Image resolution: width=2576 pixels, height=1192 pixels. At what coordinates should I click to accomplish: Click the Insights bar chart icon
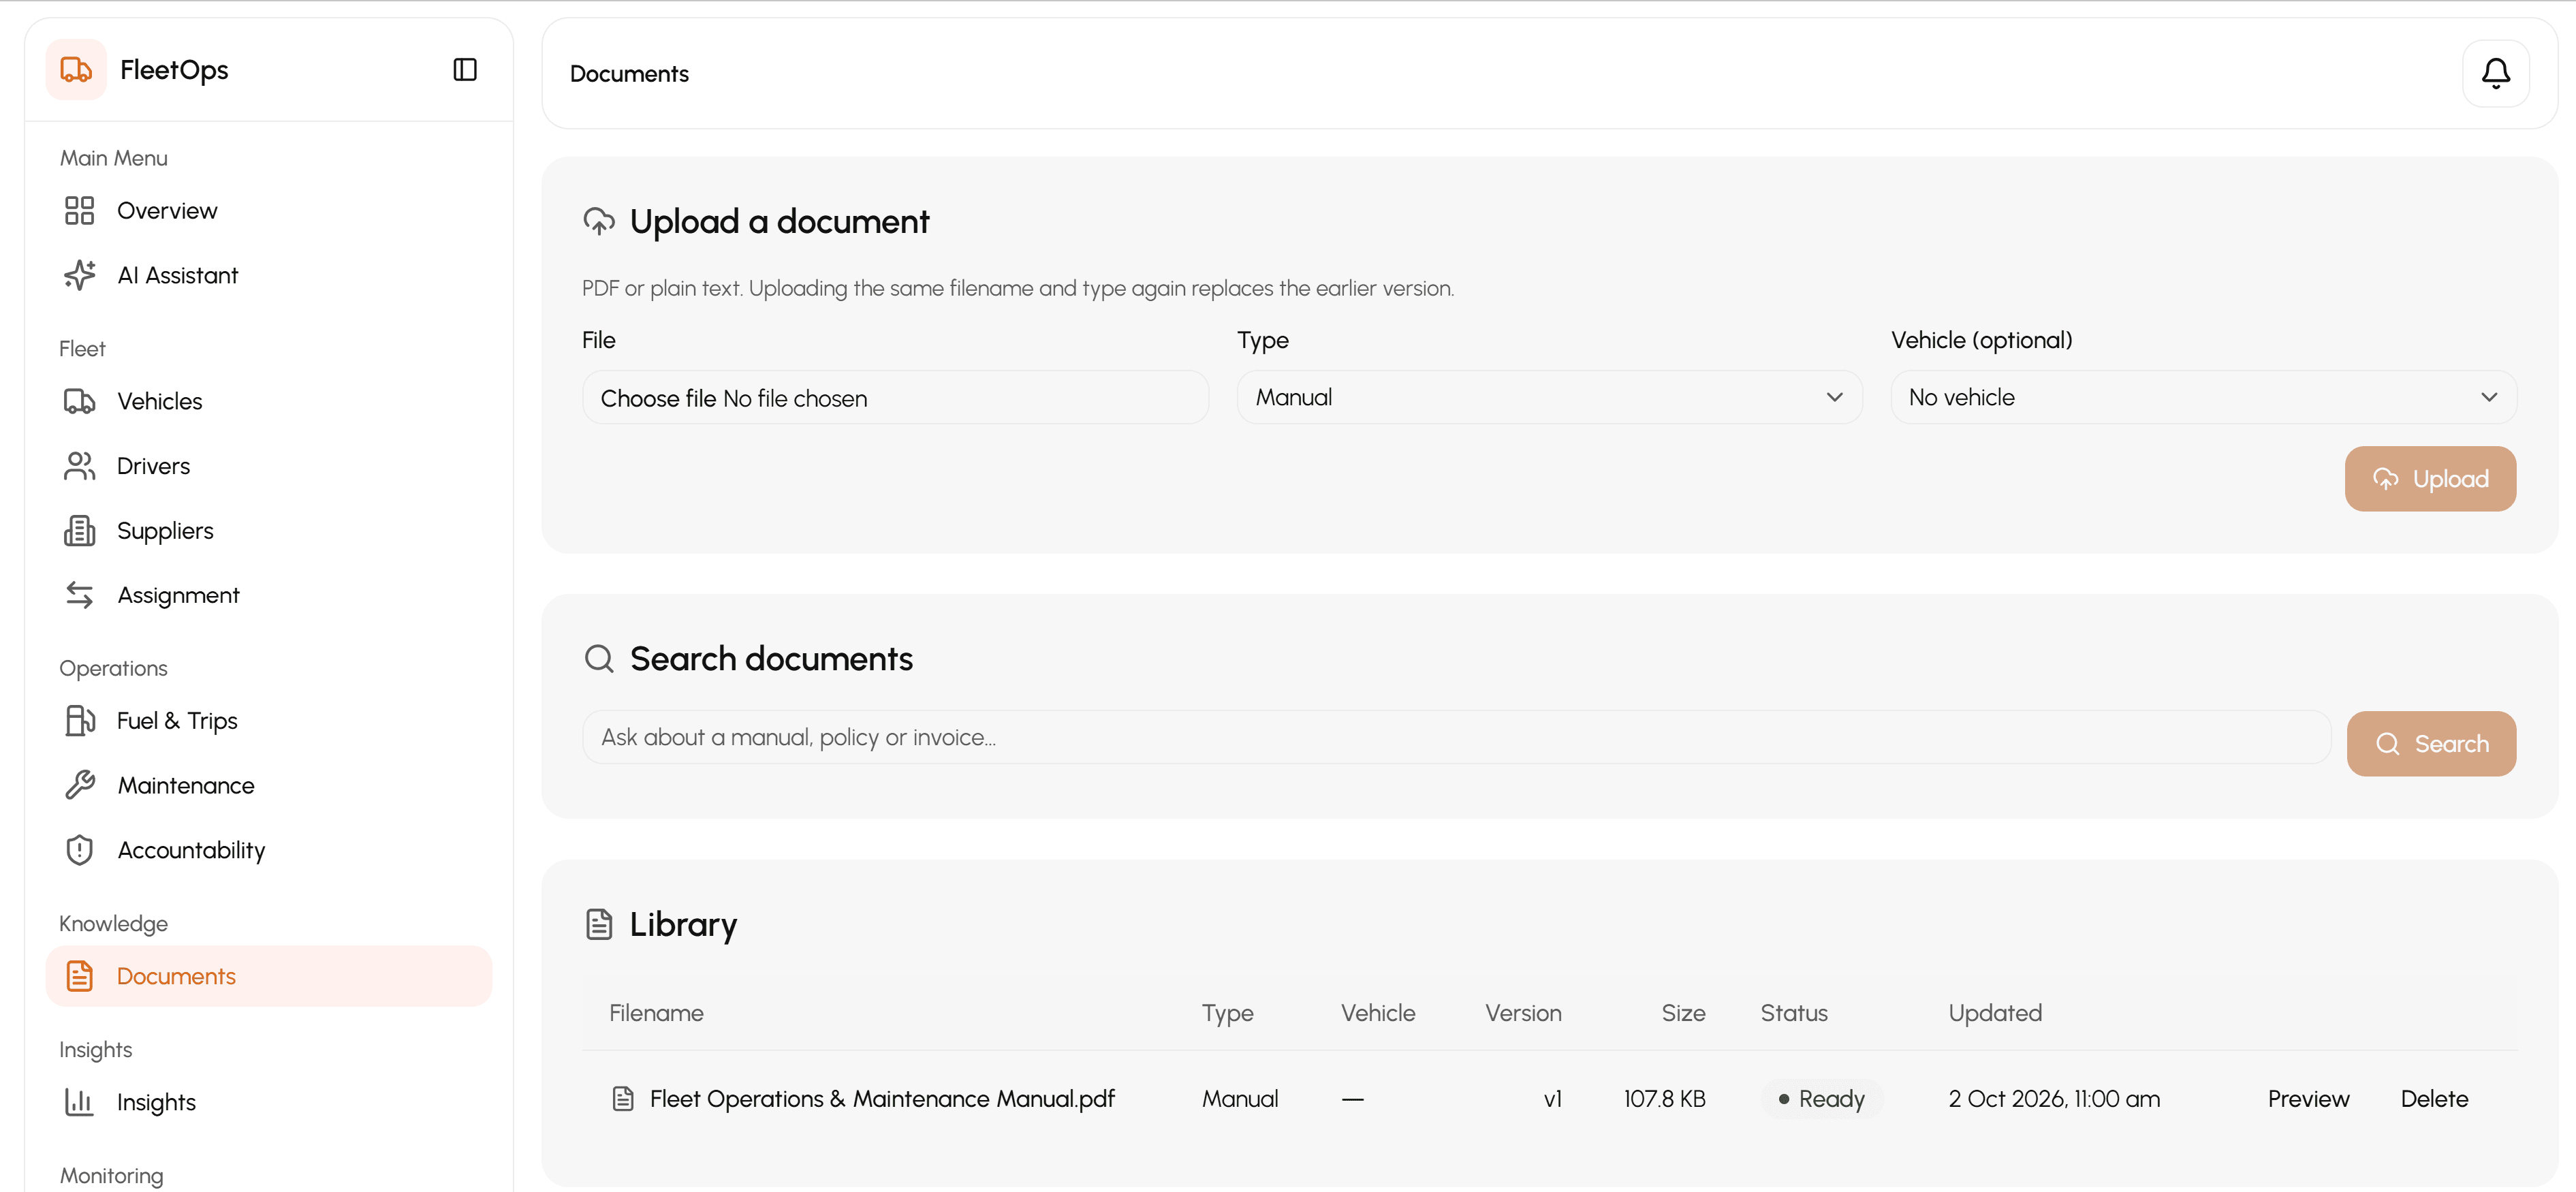click(x=79, y=1102)
